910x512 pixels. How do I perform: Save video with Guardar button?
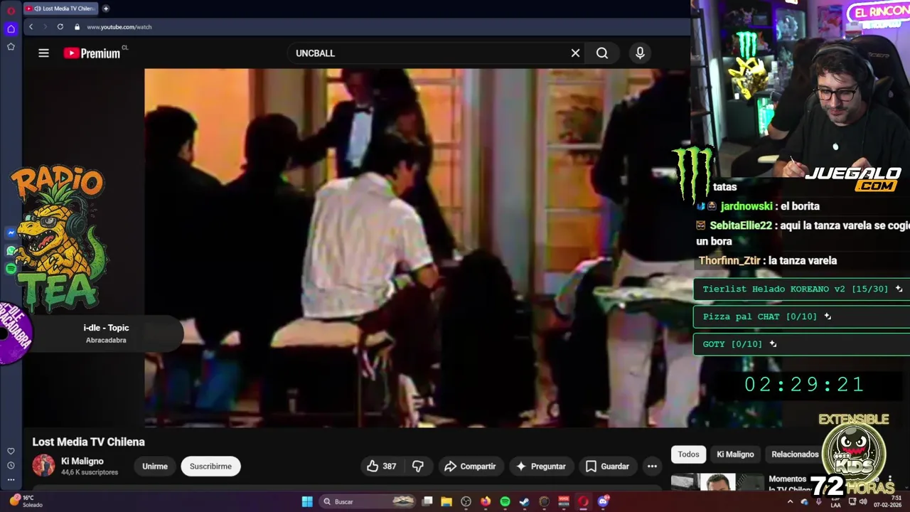tap(608, 466)
